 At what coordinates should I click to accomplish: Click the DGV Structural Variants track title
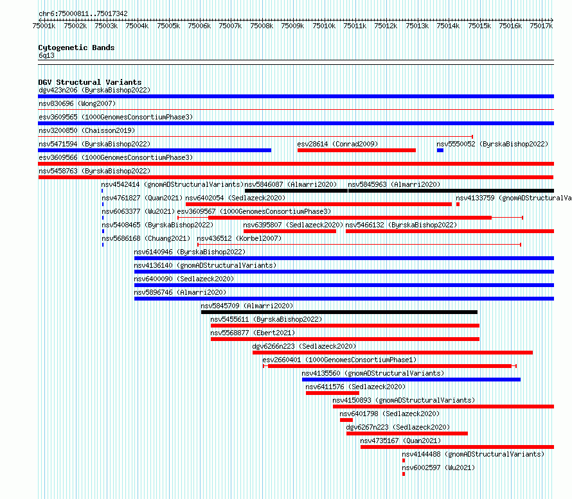point(90,82)
